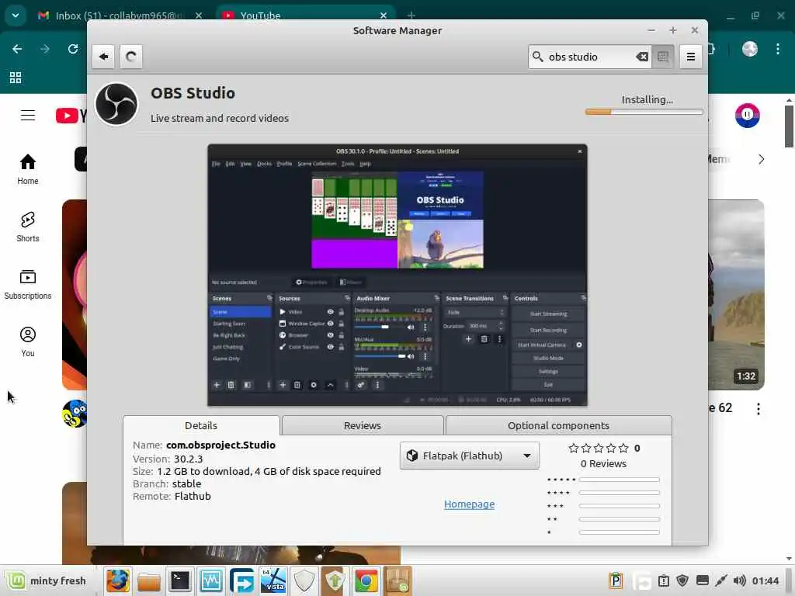Click the YouTube account avatar

[748, 116]
